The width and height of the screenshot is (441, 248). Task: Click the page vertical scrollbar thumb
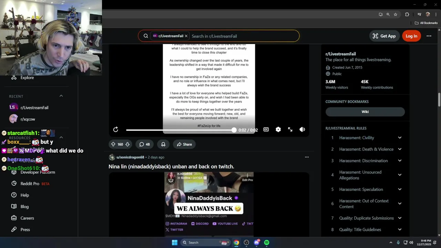tap(439, 100)
